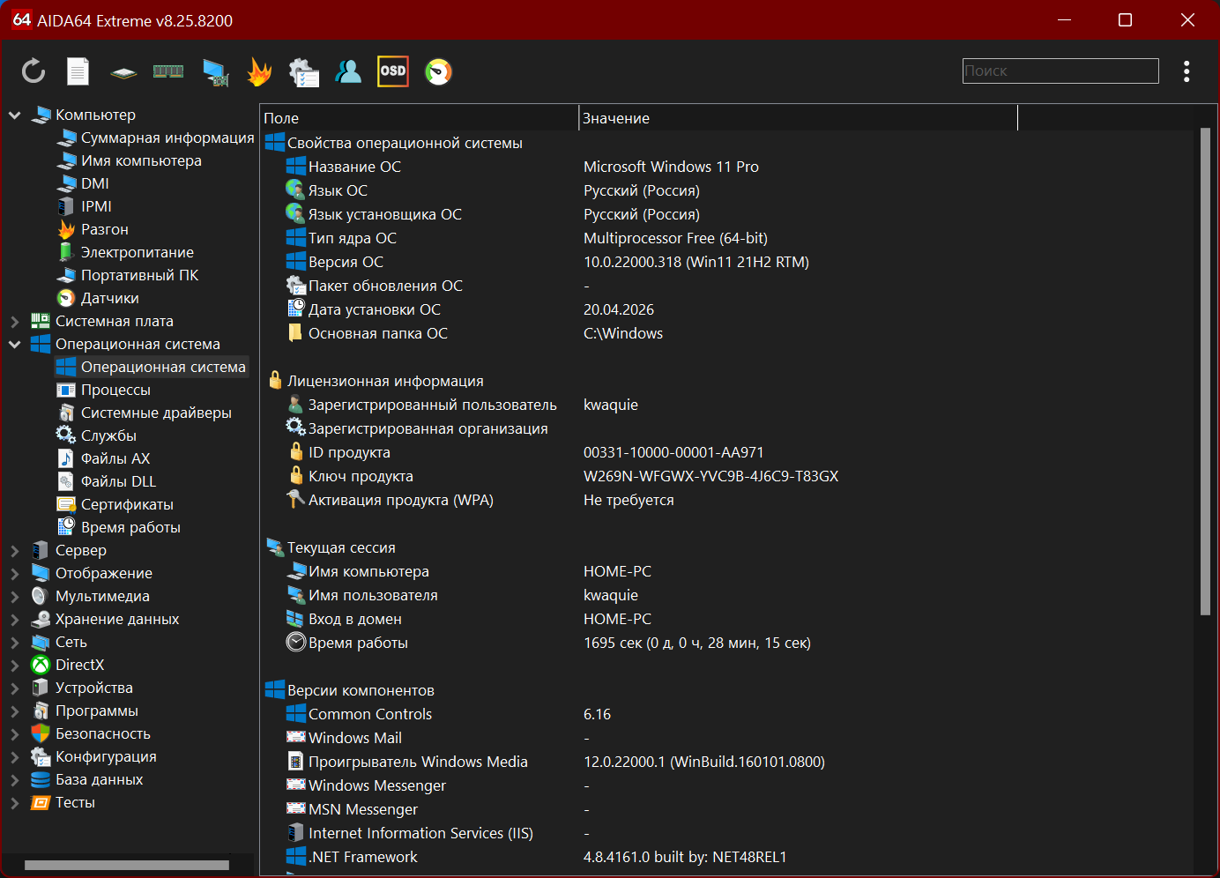Screen dimensions: 1220x878
Task: Select the Активация продукта (WPA) row
Action: coord(729,500)
